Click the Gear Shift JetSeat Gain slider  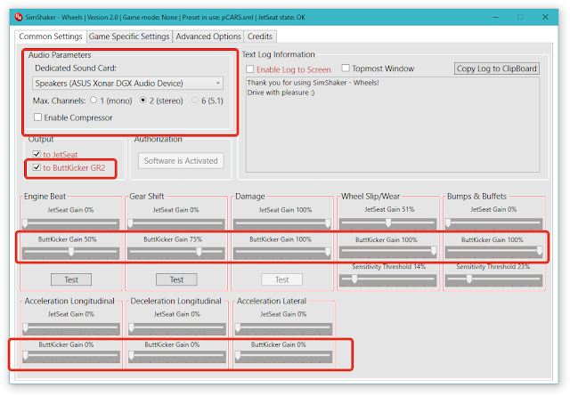pos(176,223)
